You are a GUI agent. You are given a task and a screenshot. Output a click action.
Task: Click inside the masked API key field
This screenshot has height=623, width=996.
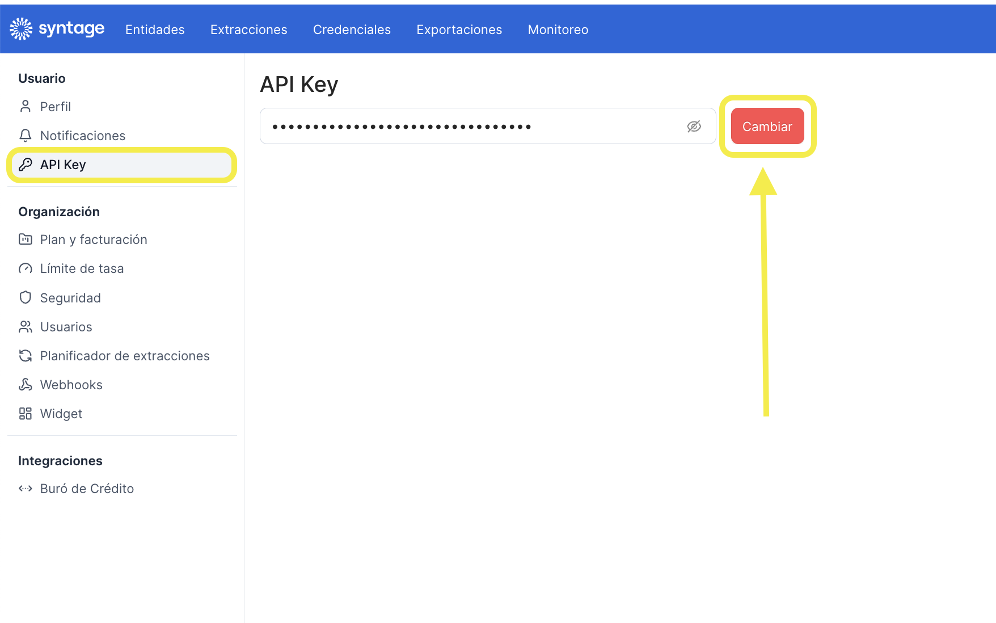coord(465,127)
